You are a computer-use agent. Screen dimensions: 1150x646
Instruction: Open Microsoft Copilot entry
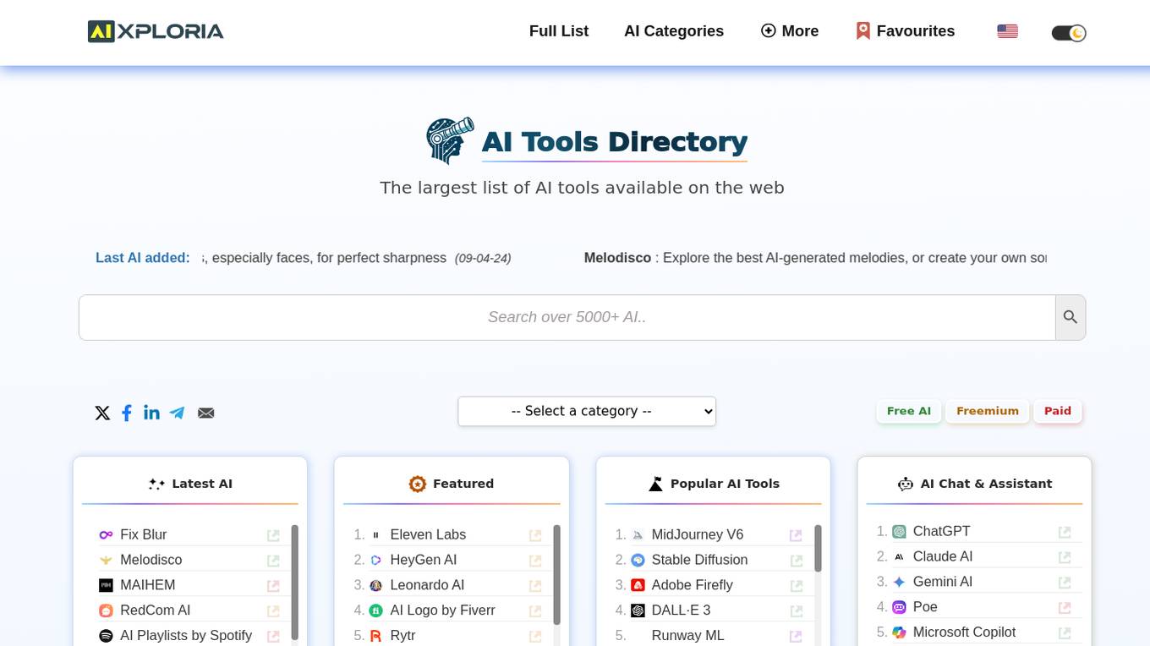[x=964, y=632]
